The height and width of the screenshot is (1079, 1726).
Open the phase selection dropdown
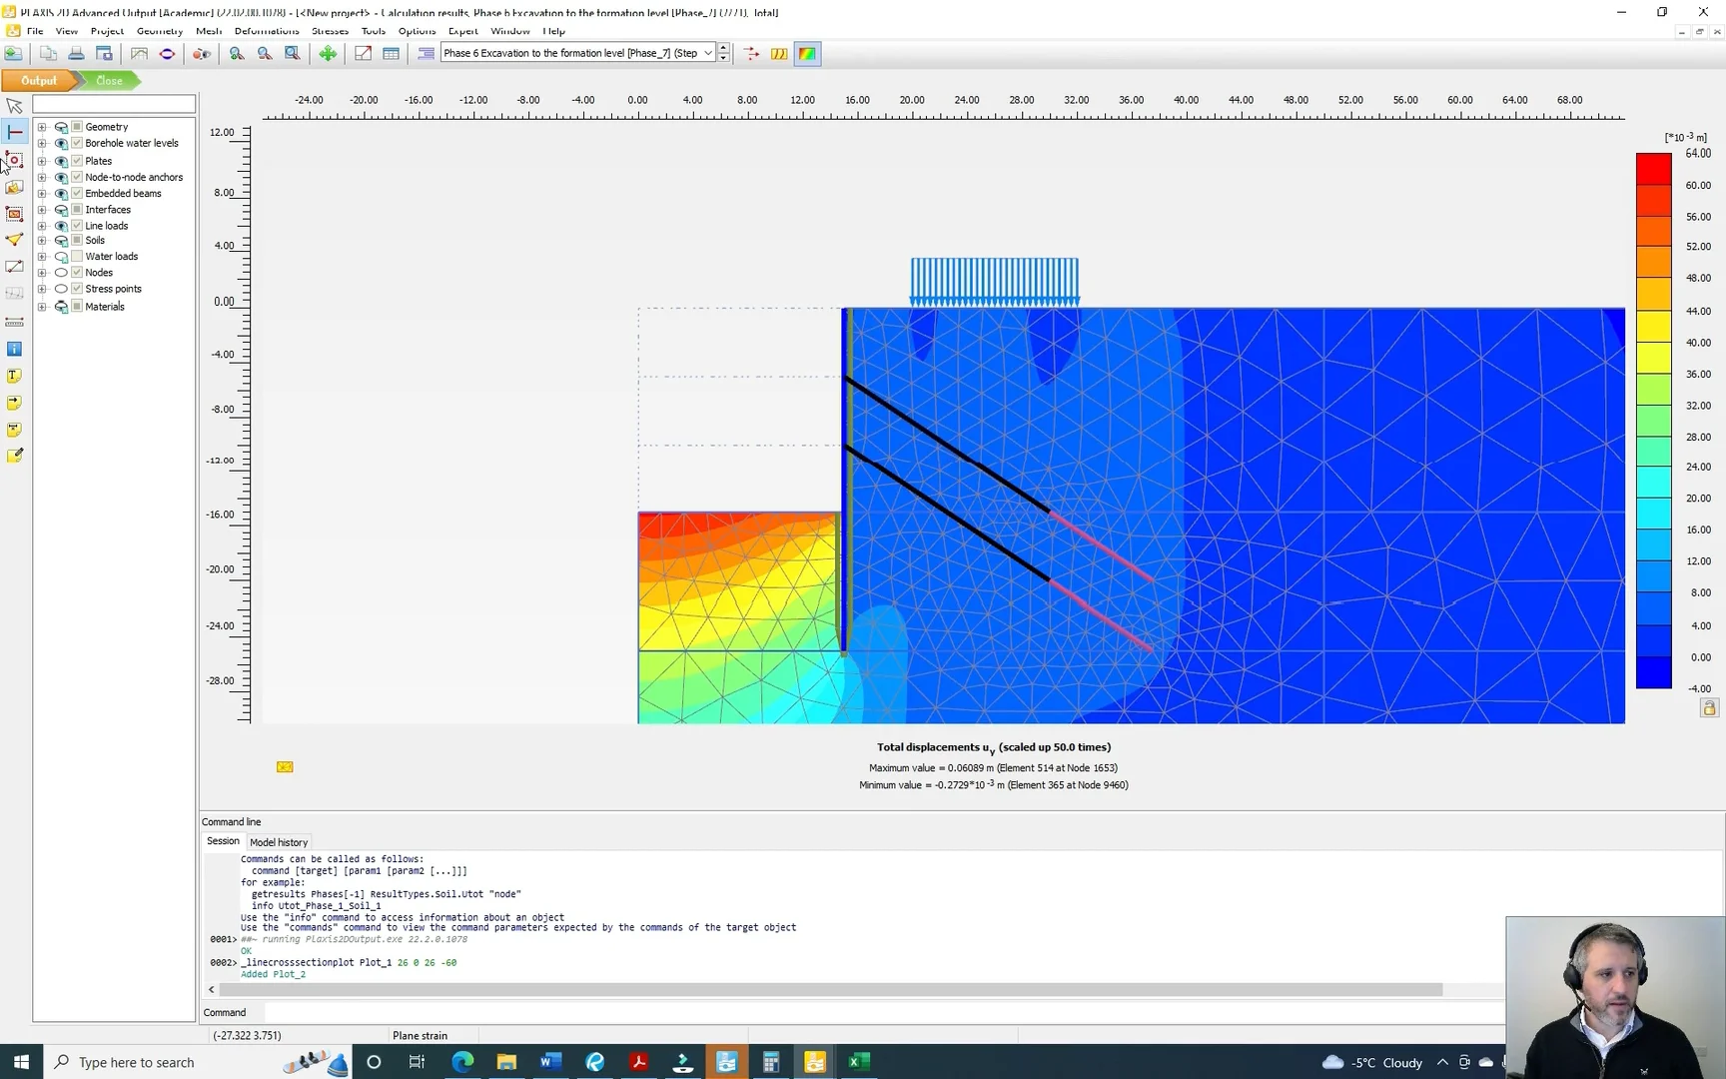click(708, 54)
